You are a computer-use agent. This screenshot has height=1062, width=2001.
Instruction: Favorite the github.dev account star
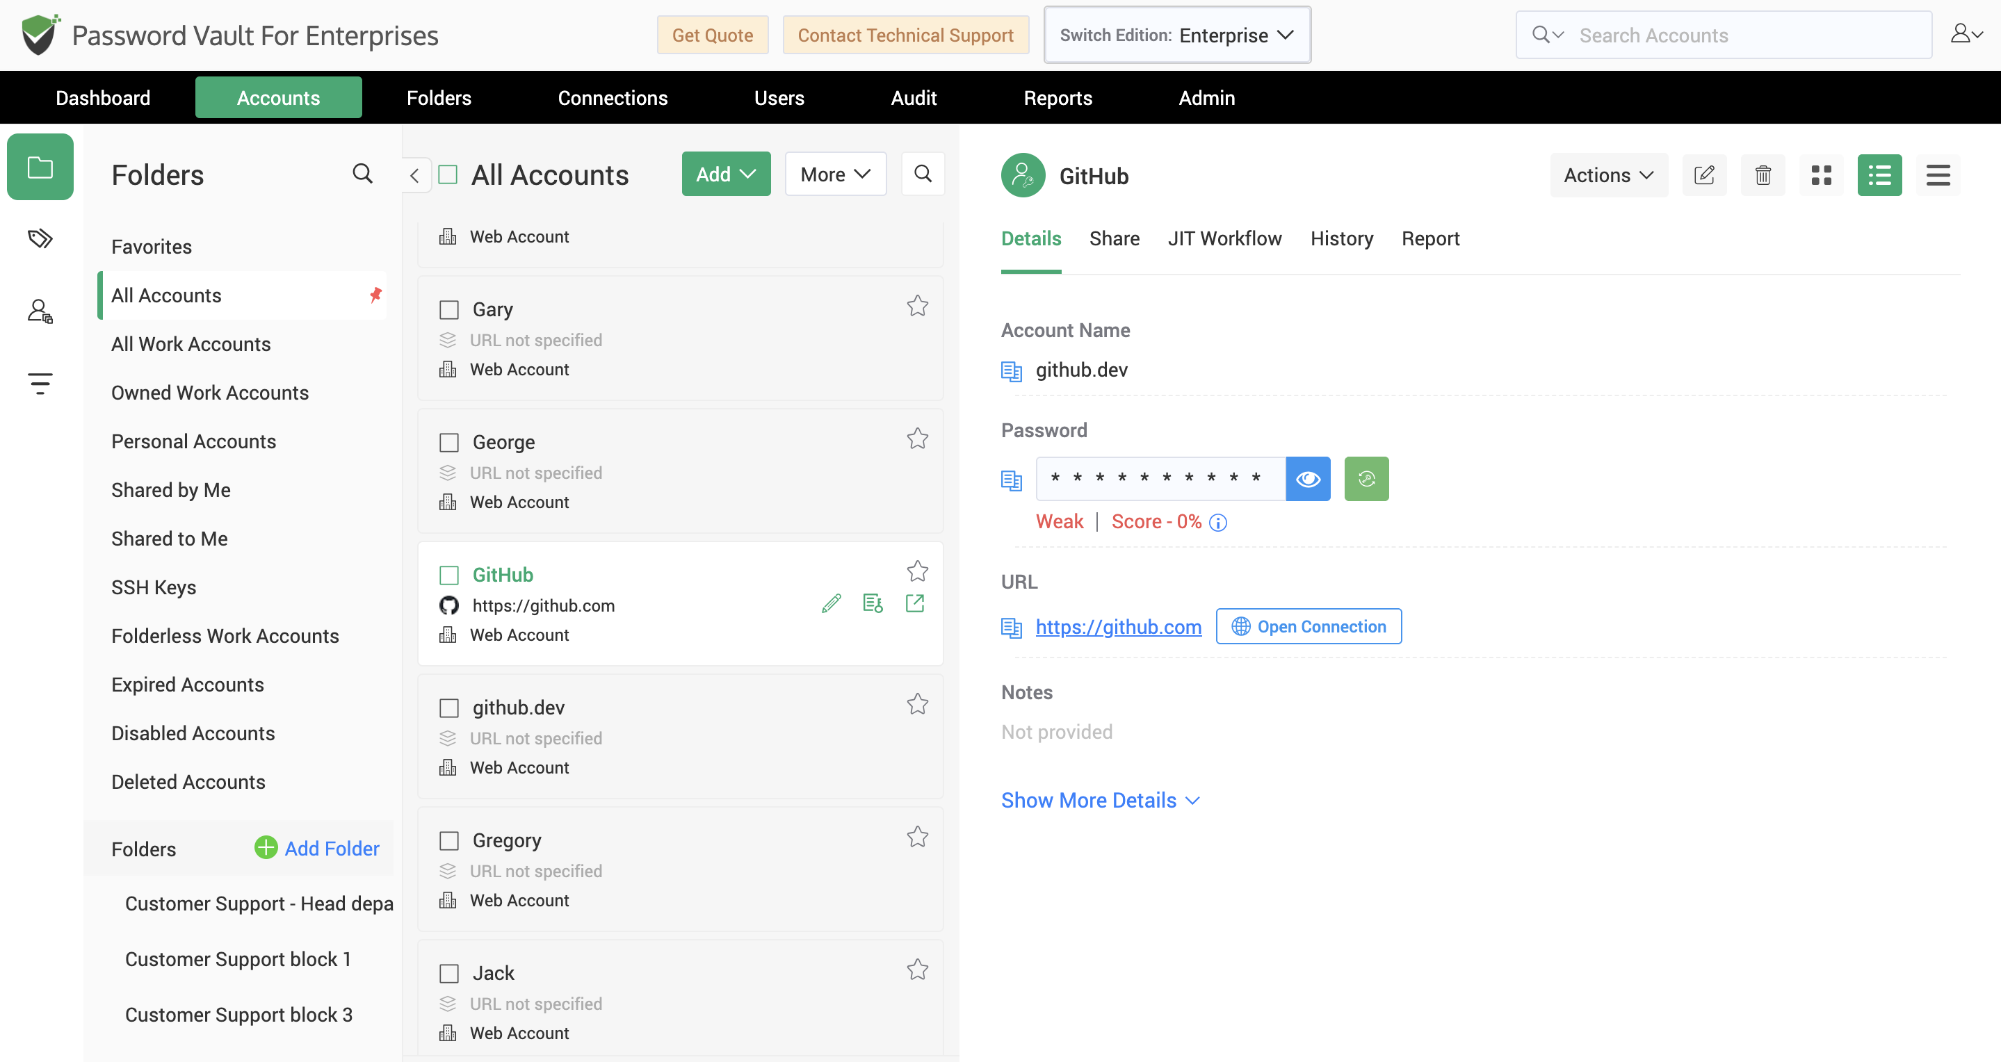click(917, 704)
